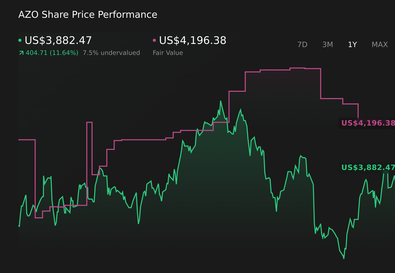The width and height of the screenshot is (395, 273).
Task: Click the lowest dip of the green price line
Action: coord(344,258)
